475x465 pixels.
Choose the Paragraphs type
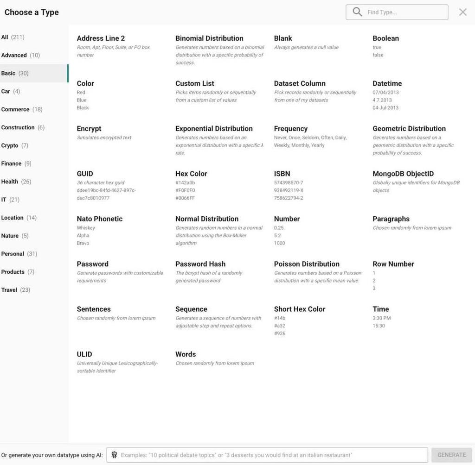pyautogui.click(x=391, y=219)
